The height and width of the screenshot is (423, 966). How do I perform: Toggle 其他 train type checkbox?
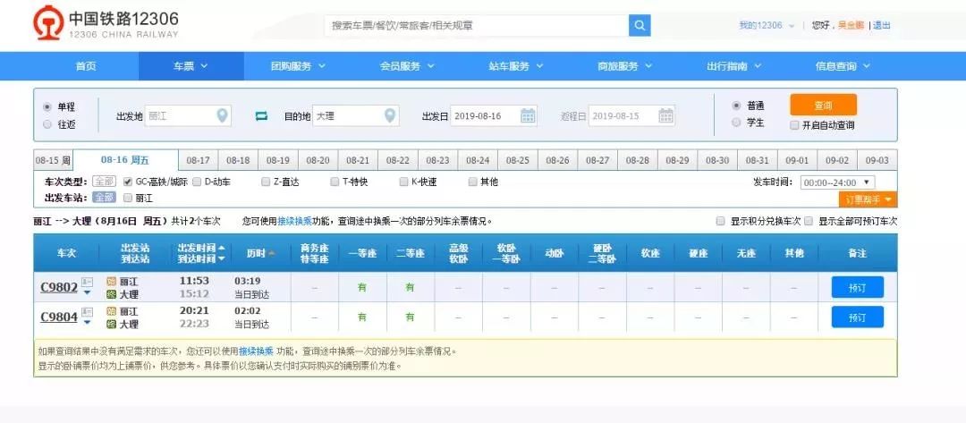click(x=472, y=182)
